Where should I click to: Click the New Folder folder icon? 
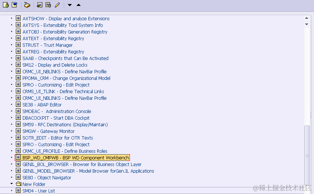click(19, 184)
